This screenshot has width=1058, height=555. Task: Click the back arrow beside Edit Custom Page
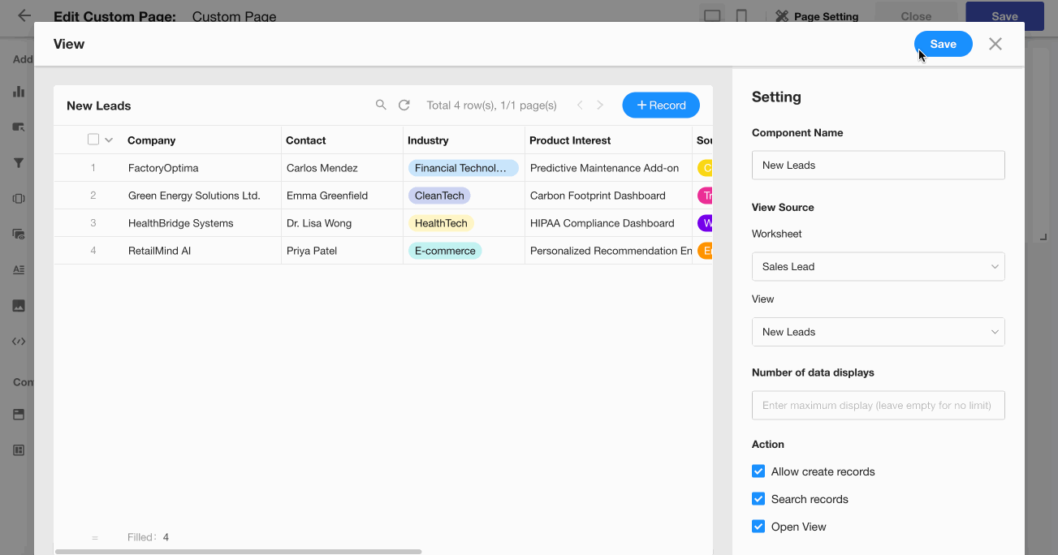click(24, 15)
